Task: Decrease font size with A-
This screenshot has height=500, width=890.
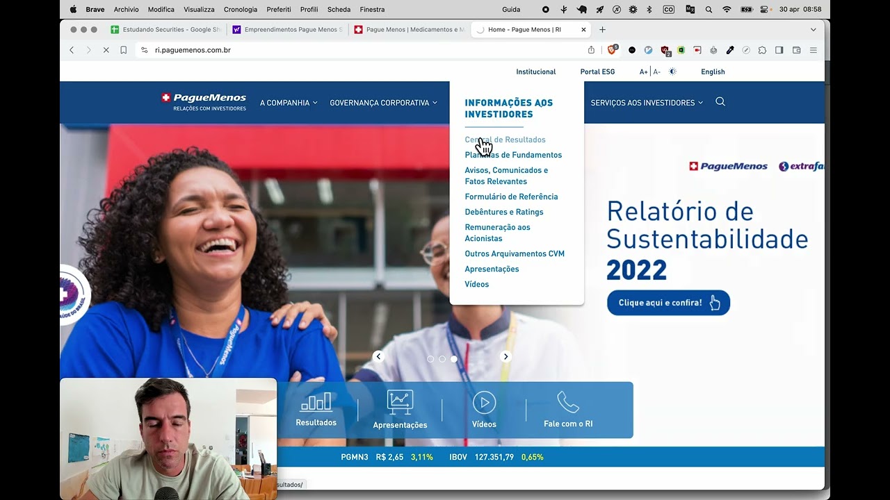Action: [x=657, y=72]
